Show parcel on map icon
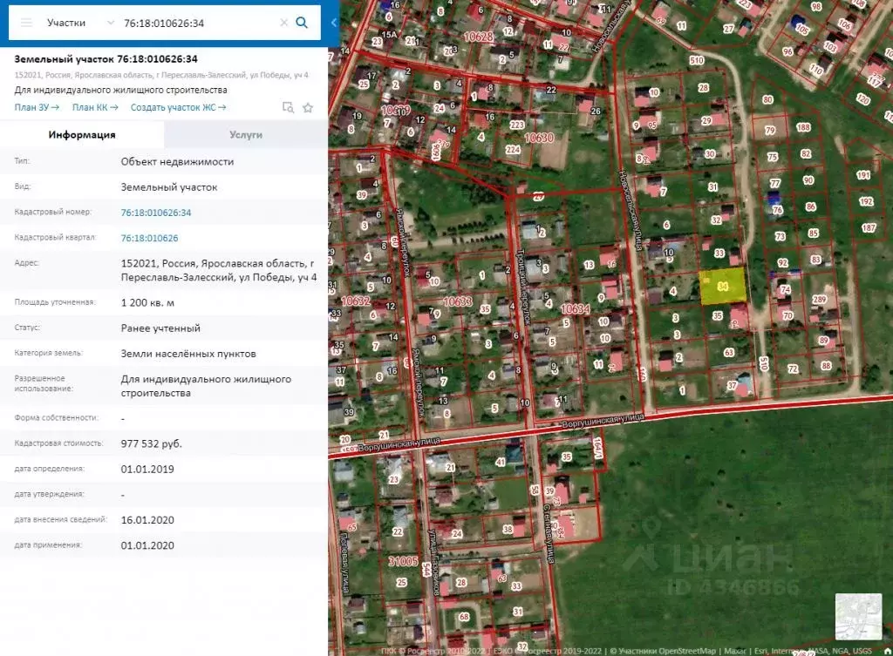The width and height of the screenshot is (893, 656). pos(288,107)
